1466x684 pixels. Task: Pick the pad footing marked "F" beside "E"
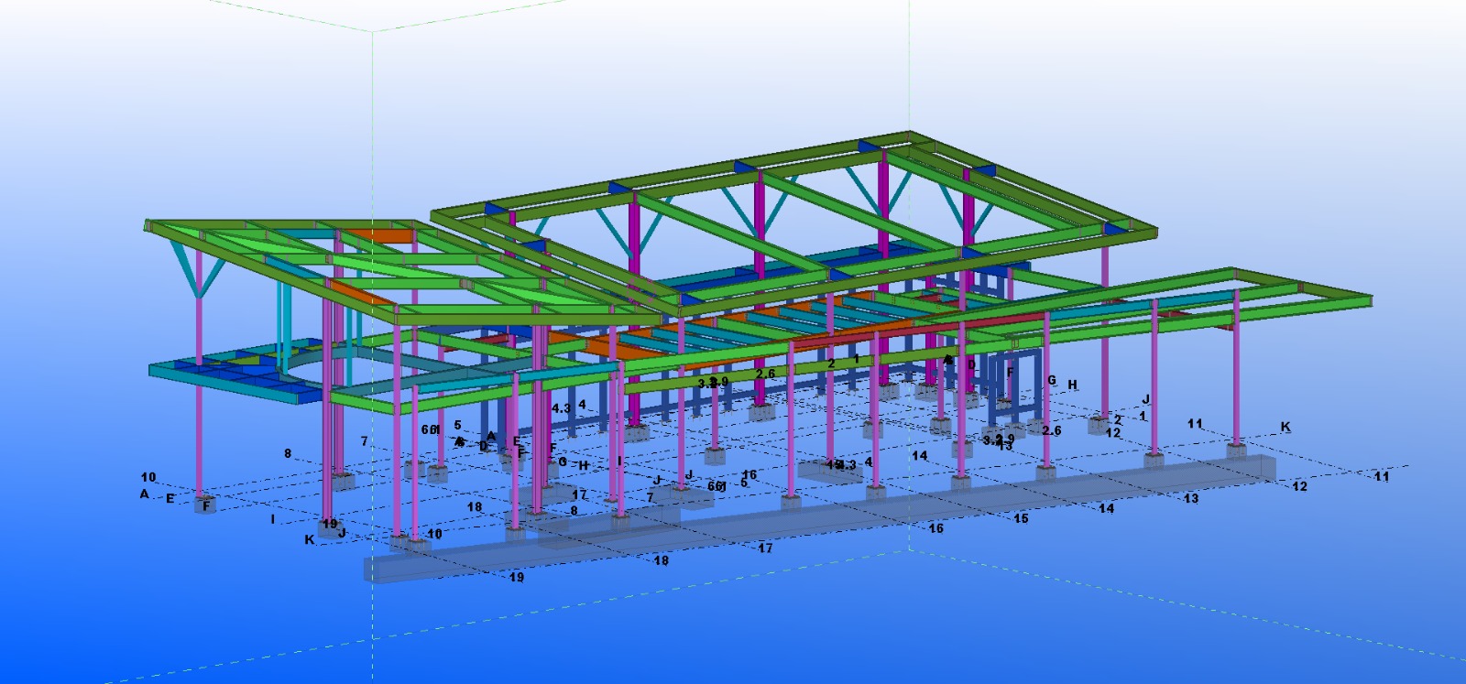[x=206, y=505]
